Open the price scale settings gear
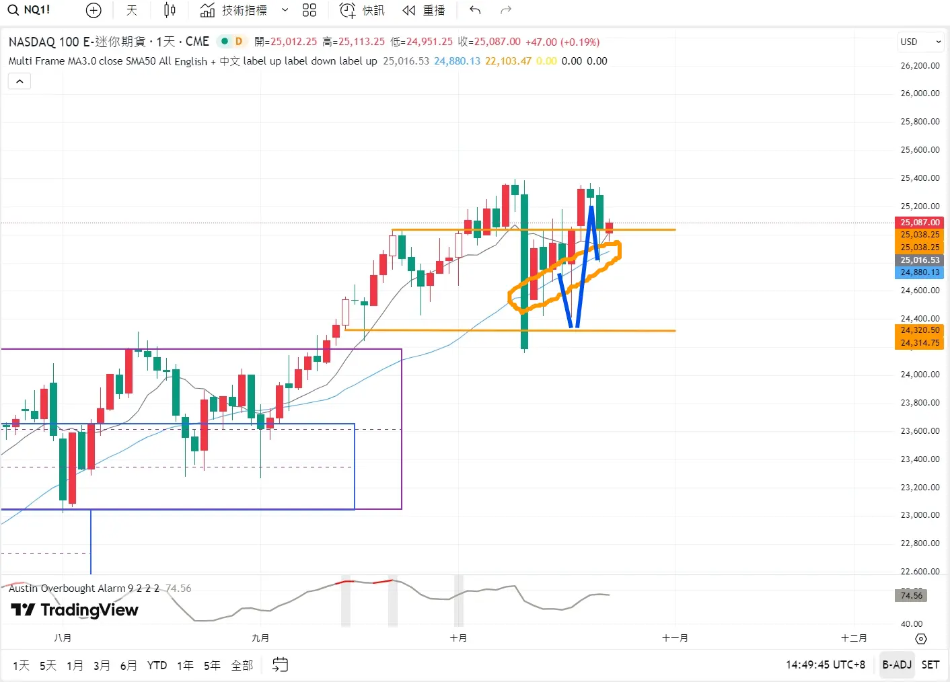The height and width of the screenshot is (682, 950). 921,638
